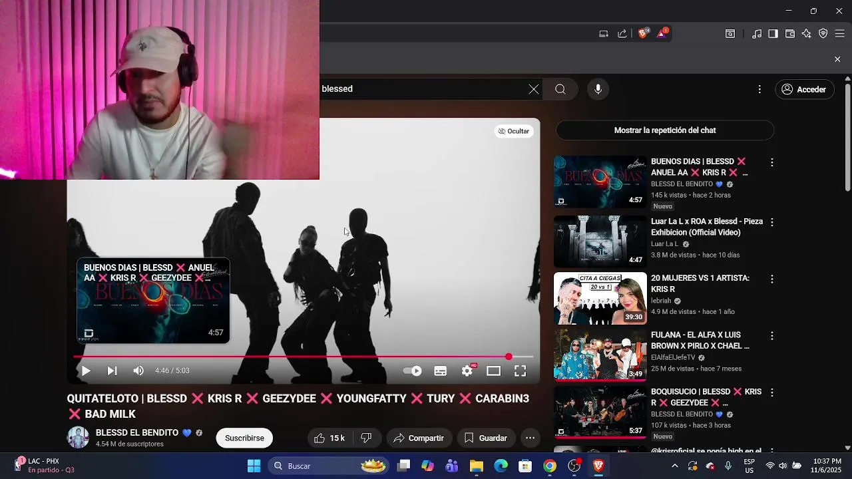
Task: Close the bar below the address bar
Action: tap(837, 59)
